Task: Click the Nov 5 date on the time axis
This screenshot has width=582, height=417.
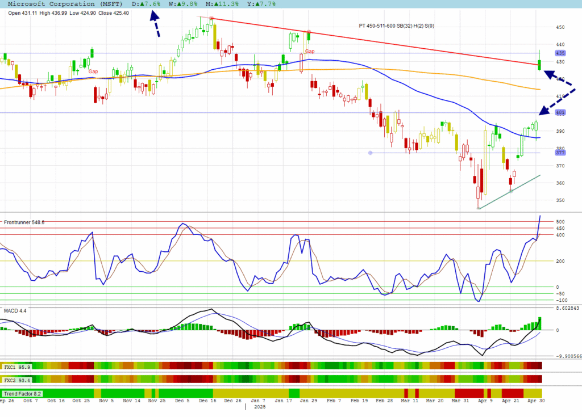Action: 106,401
